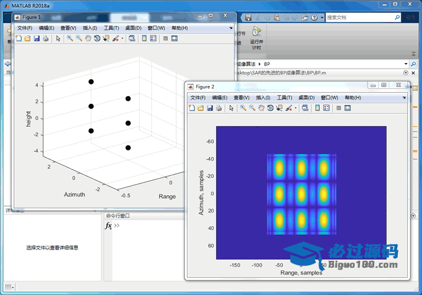
Task: Expand the Brush tool dropdown arrow in Figure 1
Action: pyautogui.click(x=123, y=38)
